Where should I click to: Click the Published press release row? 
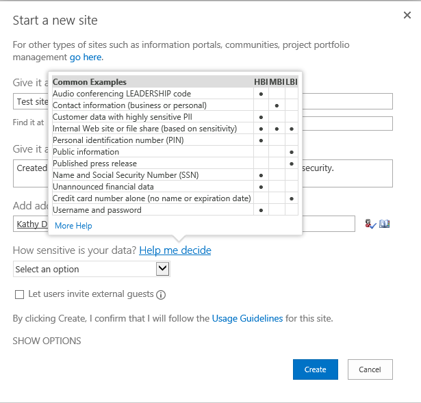94,164
